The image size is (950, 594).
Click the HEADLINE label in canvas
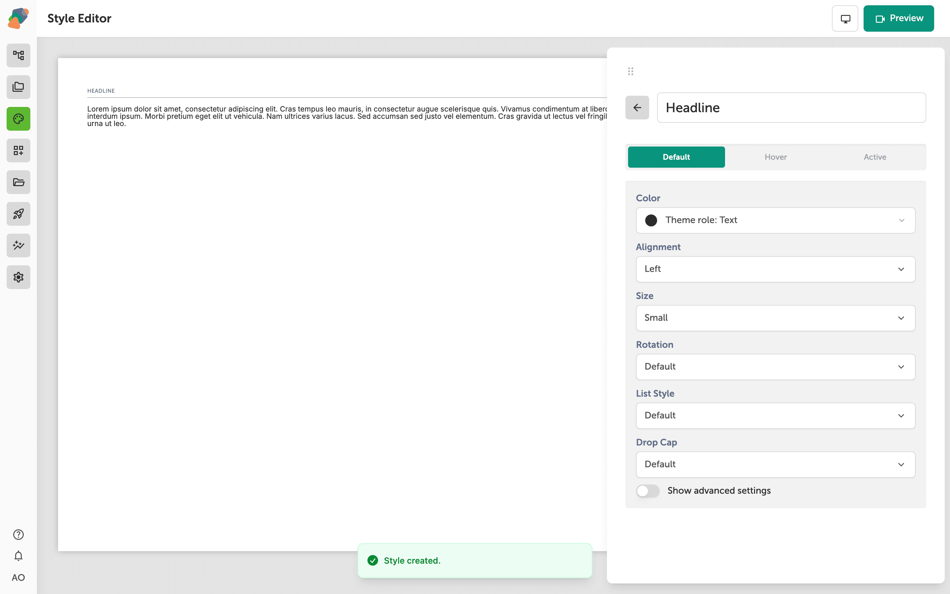101,91
